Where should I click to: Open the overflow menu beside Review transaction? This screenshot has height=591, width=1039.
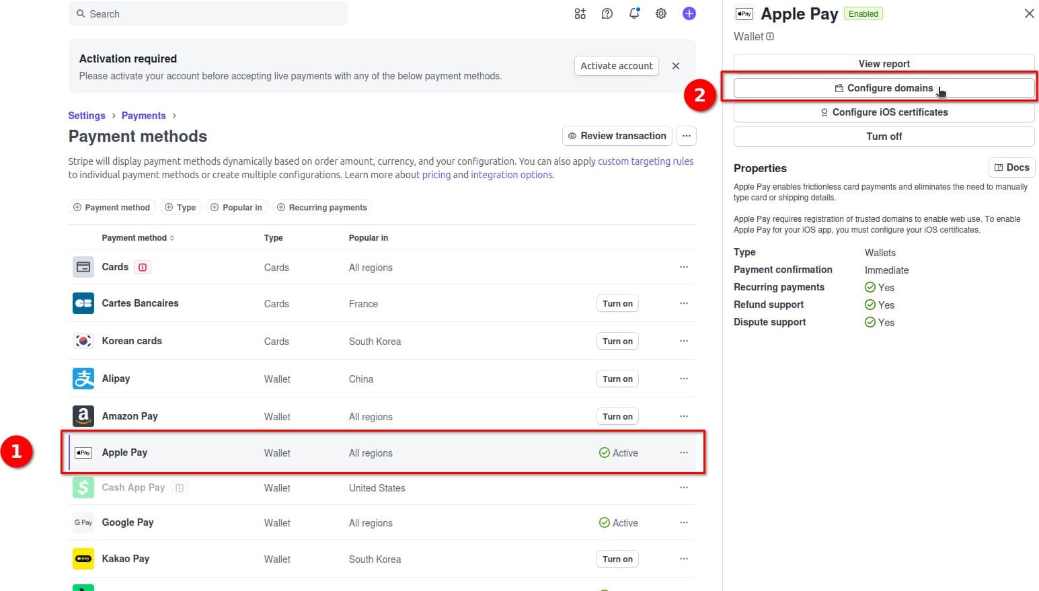coord(686,136)
